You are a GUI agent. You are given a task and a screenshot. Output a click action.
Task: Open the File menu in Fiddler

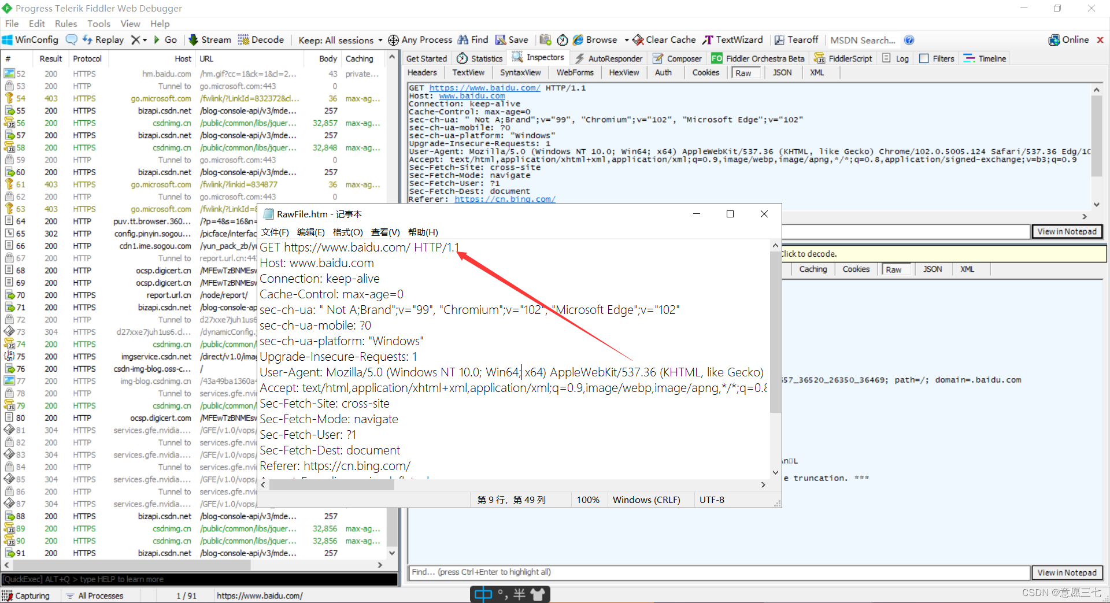[x=12, y=24]
